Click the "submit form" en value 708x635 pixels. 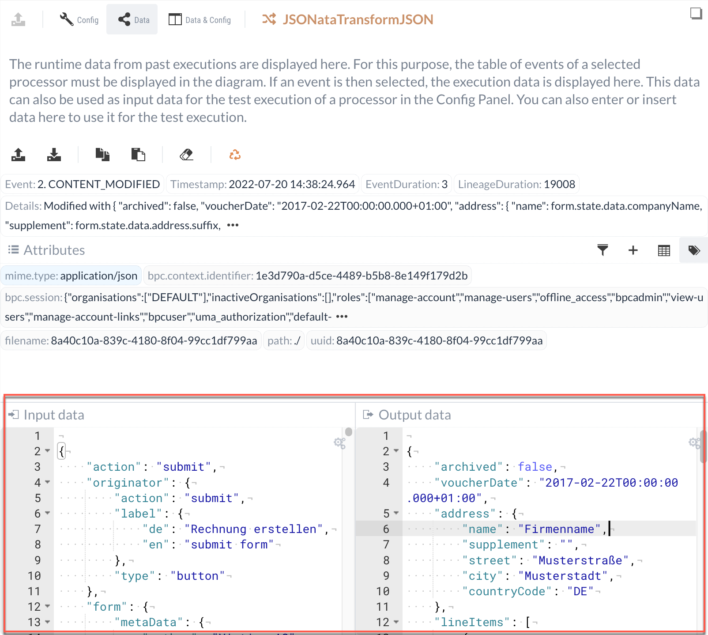(229, 544)
